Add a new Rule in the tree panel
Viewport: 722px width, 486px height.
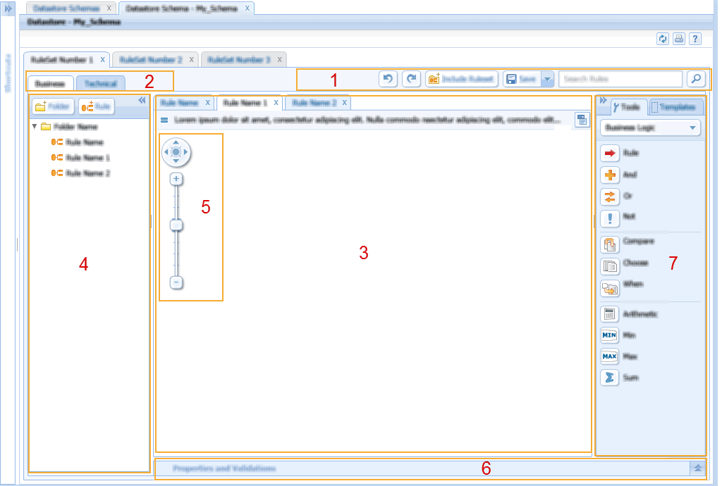(96, 106)
